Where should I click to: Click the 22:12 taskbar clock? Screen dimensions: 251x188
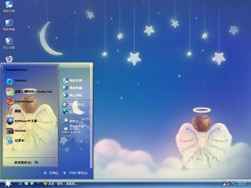pos(242,184)
